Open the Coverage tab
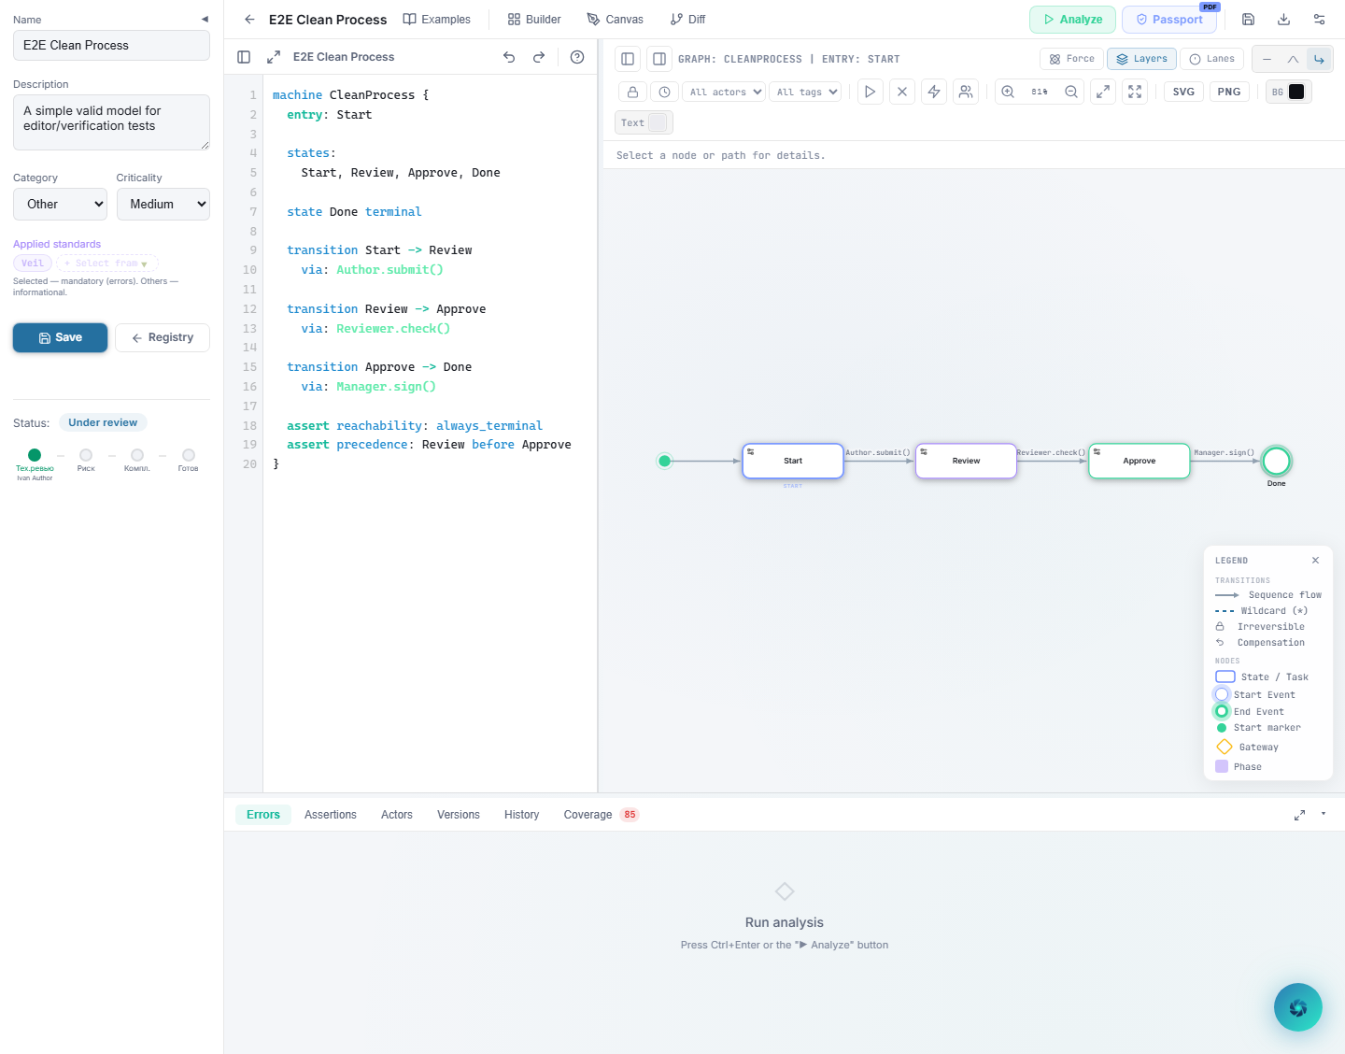This screenshot has height=1054, width=1345. (x=588, y=815)
